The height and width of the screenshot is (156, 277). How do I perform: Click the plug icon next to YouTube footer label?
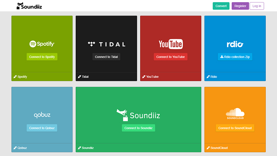[x=144, y=77]
